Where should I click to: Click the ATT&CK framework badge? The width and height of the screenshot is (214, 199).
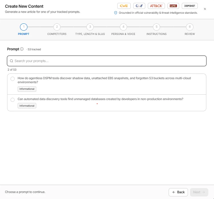click(x=156, y=6)
